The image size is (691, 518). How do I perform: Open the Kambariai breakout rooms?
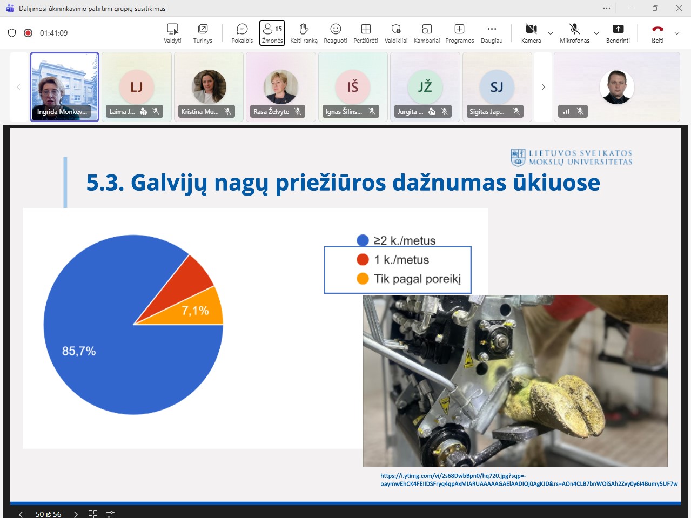(x=427, y=33)
